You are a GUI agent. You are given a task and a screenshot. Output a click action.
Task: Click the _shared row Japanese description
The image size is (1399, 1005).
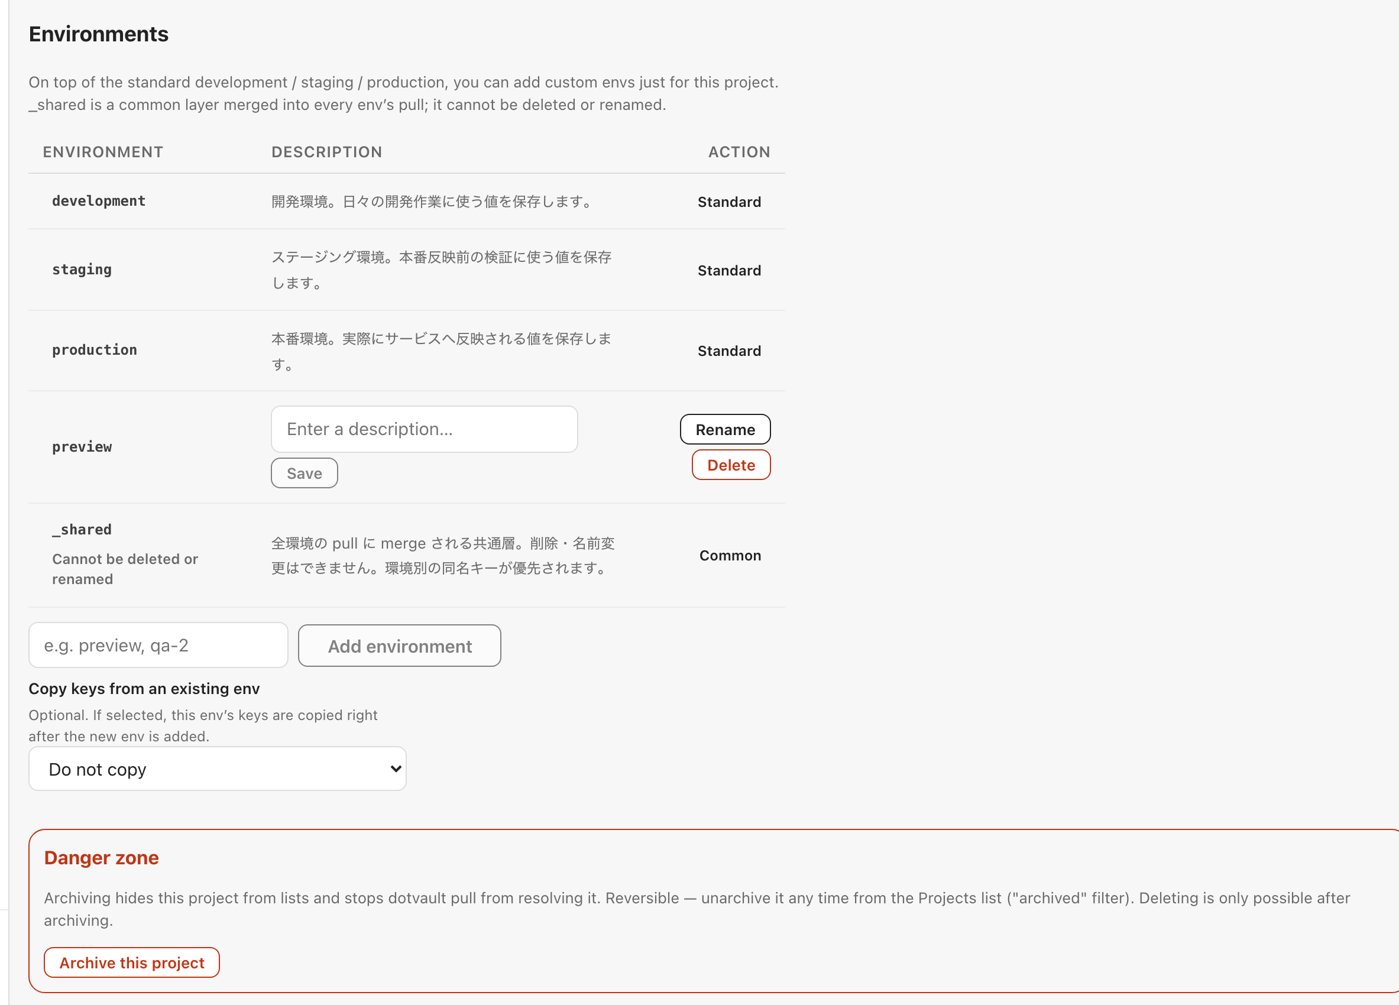pyautogui.click(x=443, y=556)
